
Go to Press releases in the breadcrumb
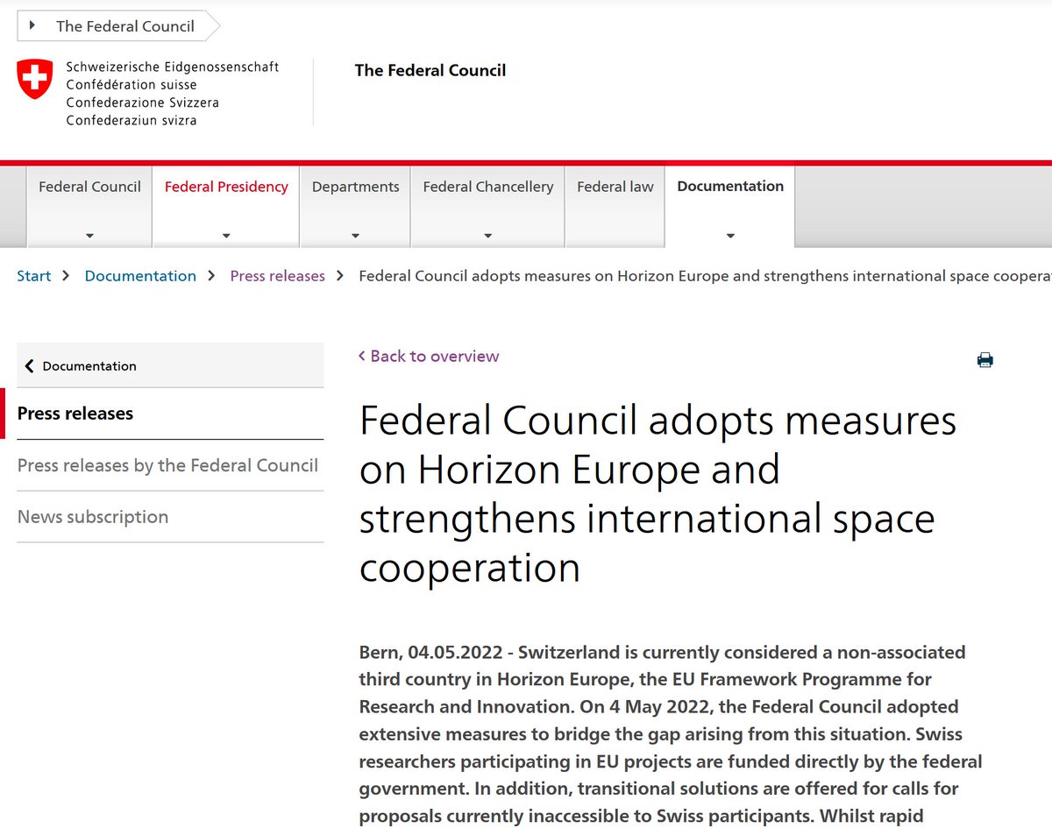[277, 276]
